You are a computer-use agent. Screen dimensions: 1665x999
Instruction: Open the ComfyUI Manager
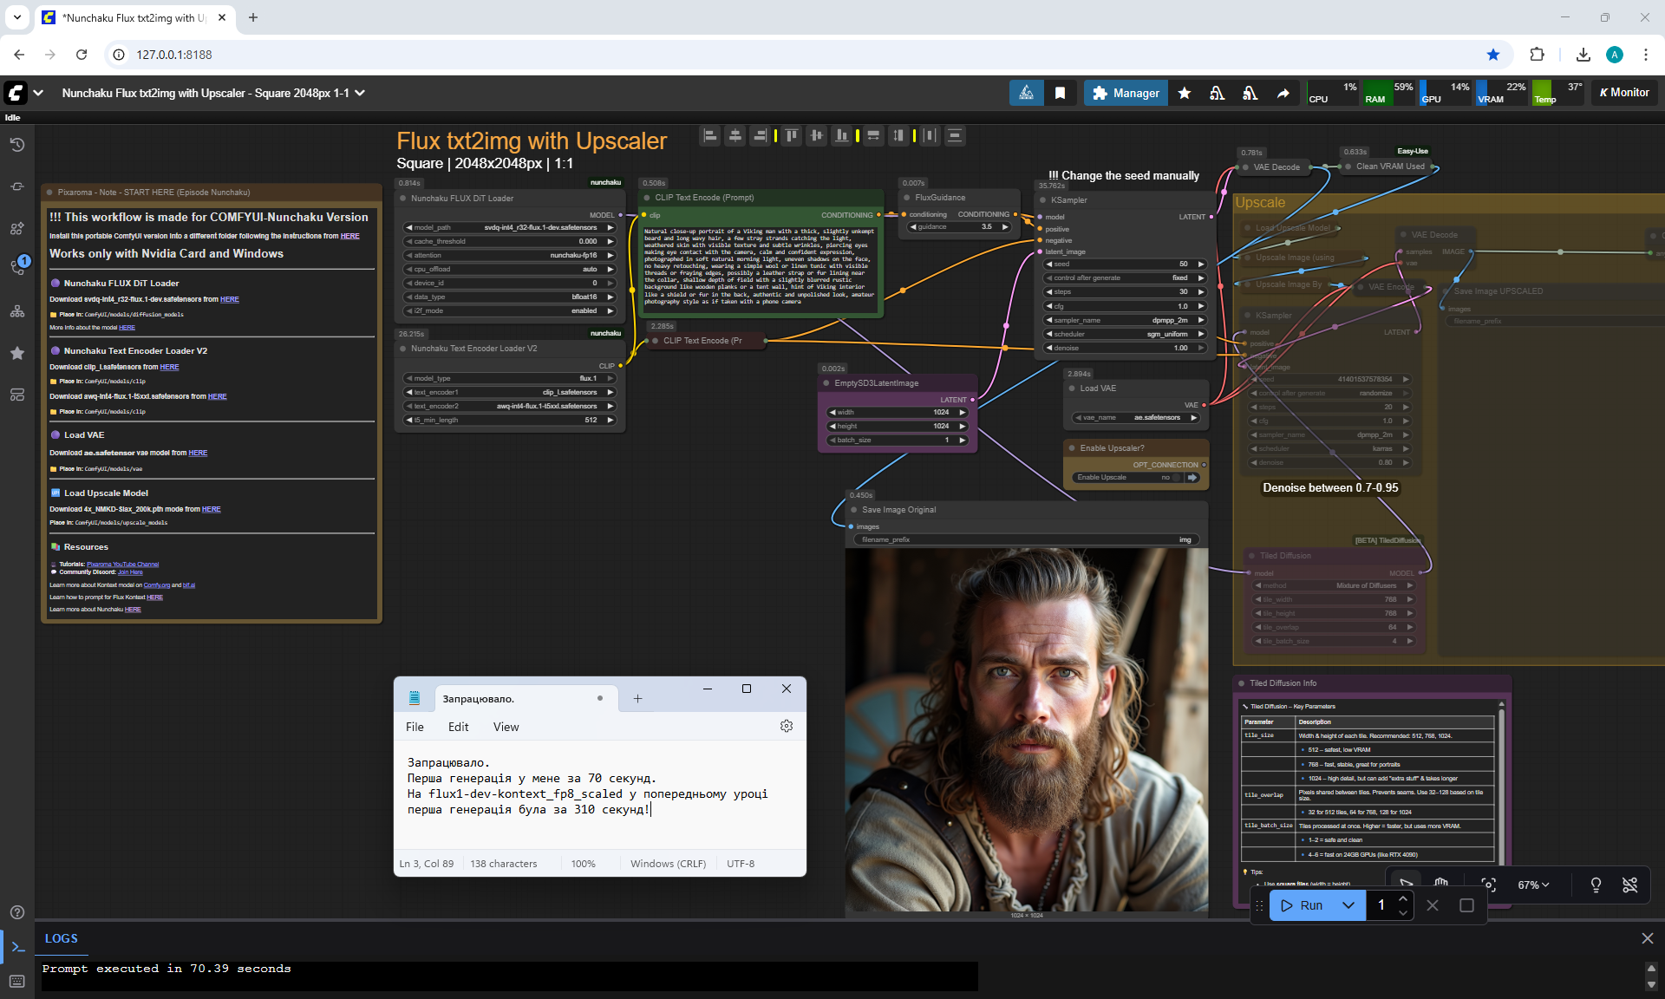point(1126,93)
